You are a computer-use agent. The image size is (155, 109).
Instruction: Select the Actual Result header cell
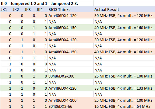pyautogui.click(x=124, y=9)
